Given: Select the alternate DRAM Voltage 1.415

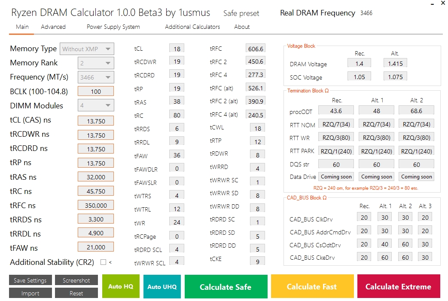Looking at the screenshot, I should [x=395, y=64].
